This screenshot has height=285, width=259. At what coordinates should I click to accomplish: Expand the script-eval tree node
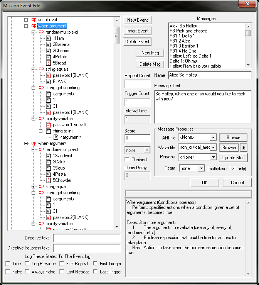click(x=26, y=20)
